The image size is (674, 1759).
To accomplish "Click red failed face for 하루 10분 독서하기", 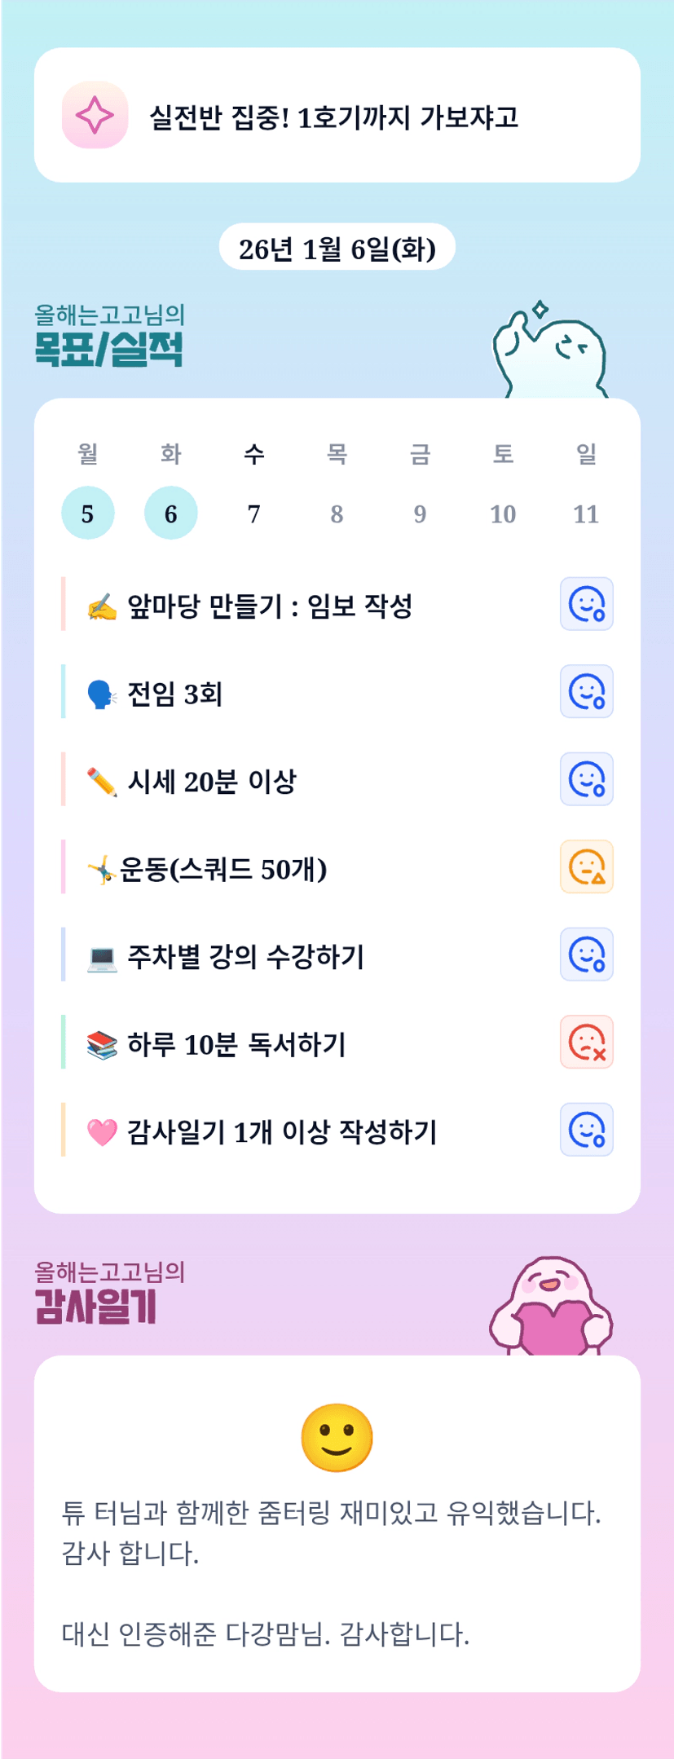I will [586, 1043].
